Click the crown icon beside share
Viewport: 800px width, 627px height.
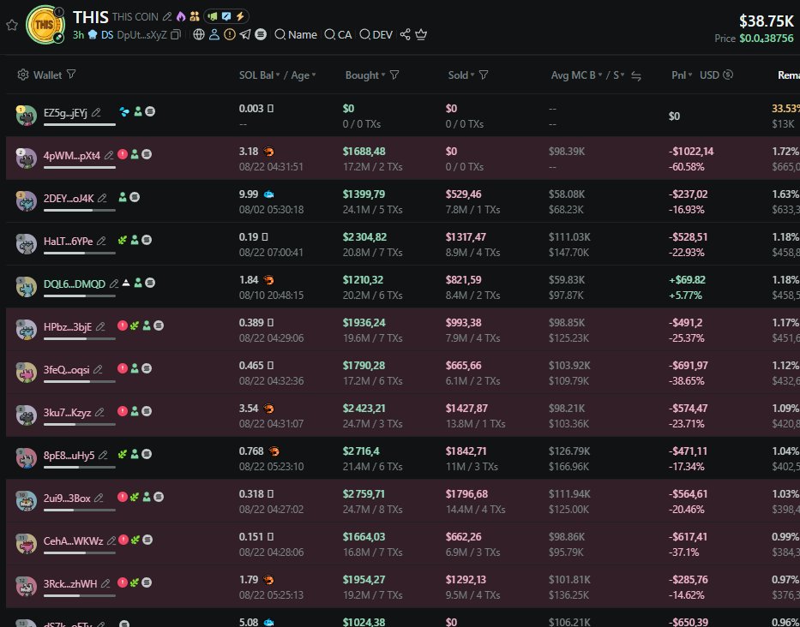[421, 35]
